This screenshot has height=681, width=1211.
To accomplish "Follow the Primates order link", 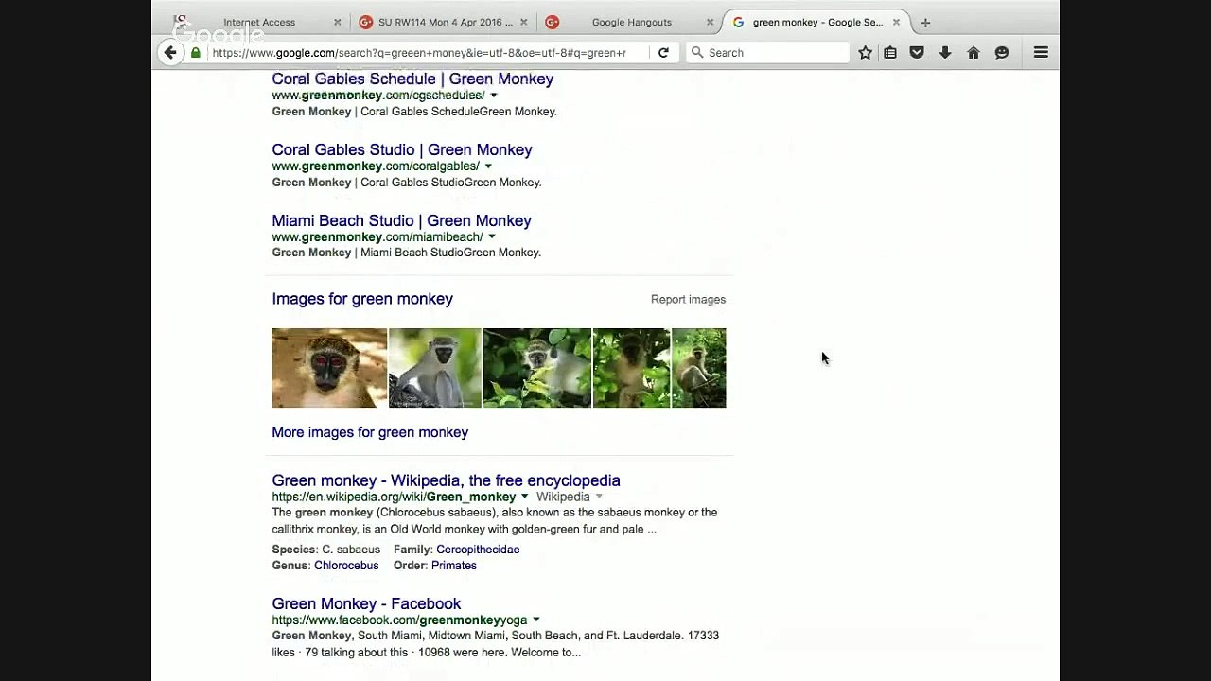I will coord(454,566).
